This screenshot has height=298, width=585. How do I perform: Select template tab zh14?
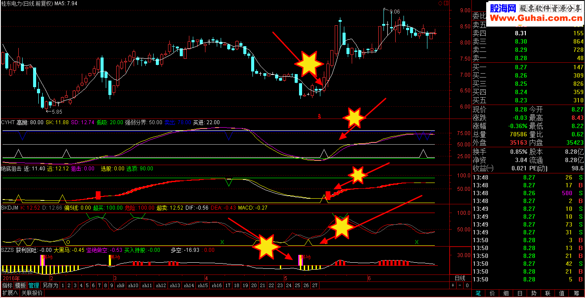[189, 285]
